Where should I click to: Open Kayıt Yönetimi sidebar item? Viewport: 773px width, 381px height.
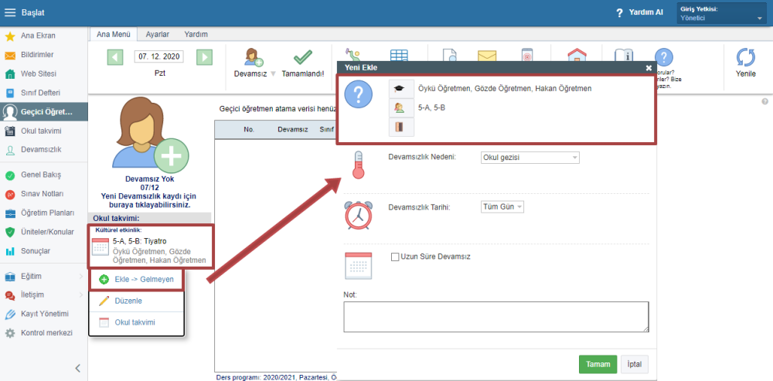(x=44, y=314)
